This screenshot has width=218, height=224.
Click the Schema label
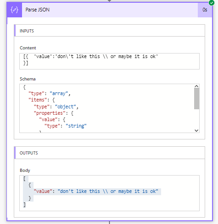28,79
